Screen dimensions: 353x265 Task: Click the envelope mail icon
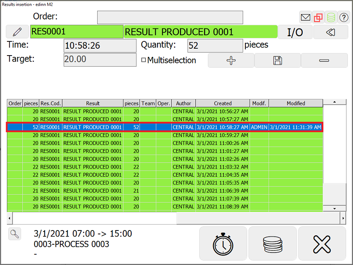click(x=306, y=17)
